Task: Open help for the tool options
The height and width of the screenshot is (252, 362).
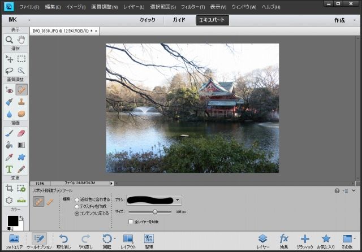Action: coord(337,191)
